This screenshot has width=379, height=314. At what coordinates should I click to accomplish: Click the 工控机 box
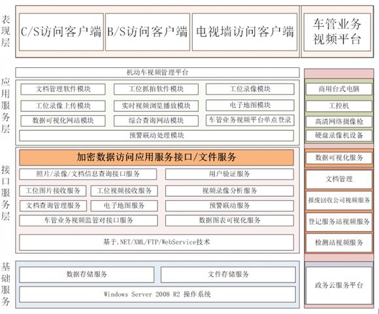[x=339, y=106]
